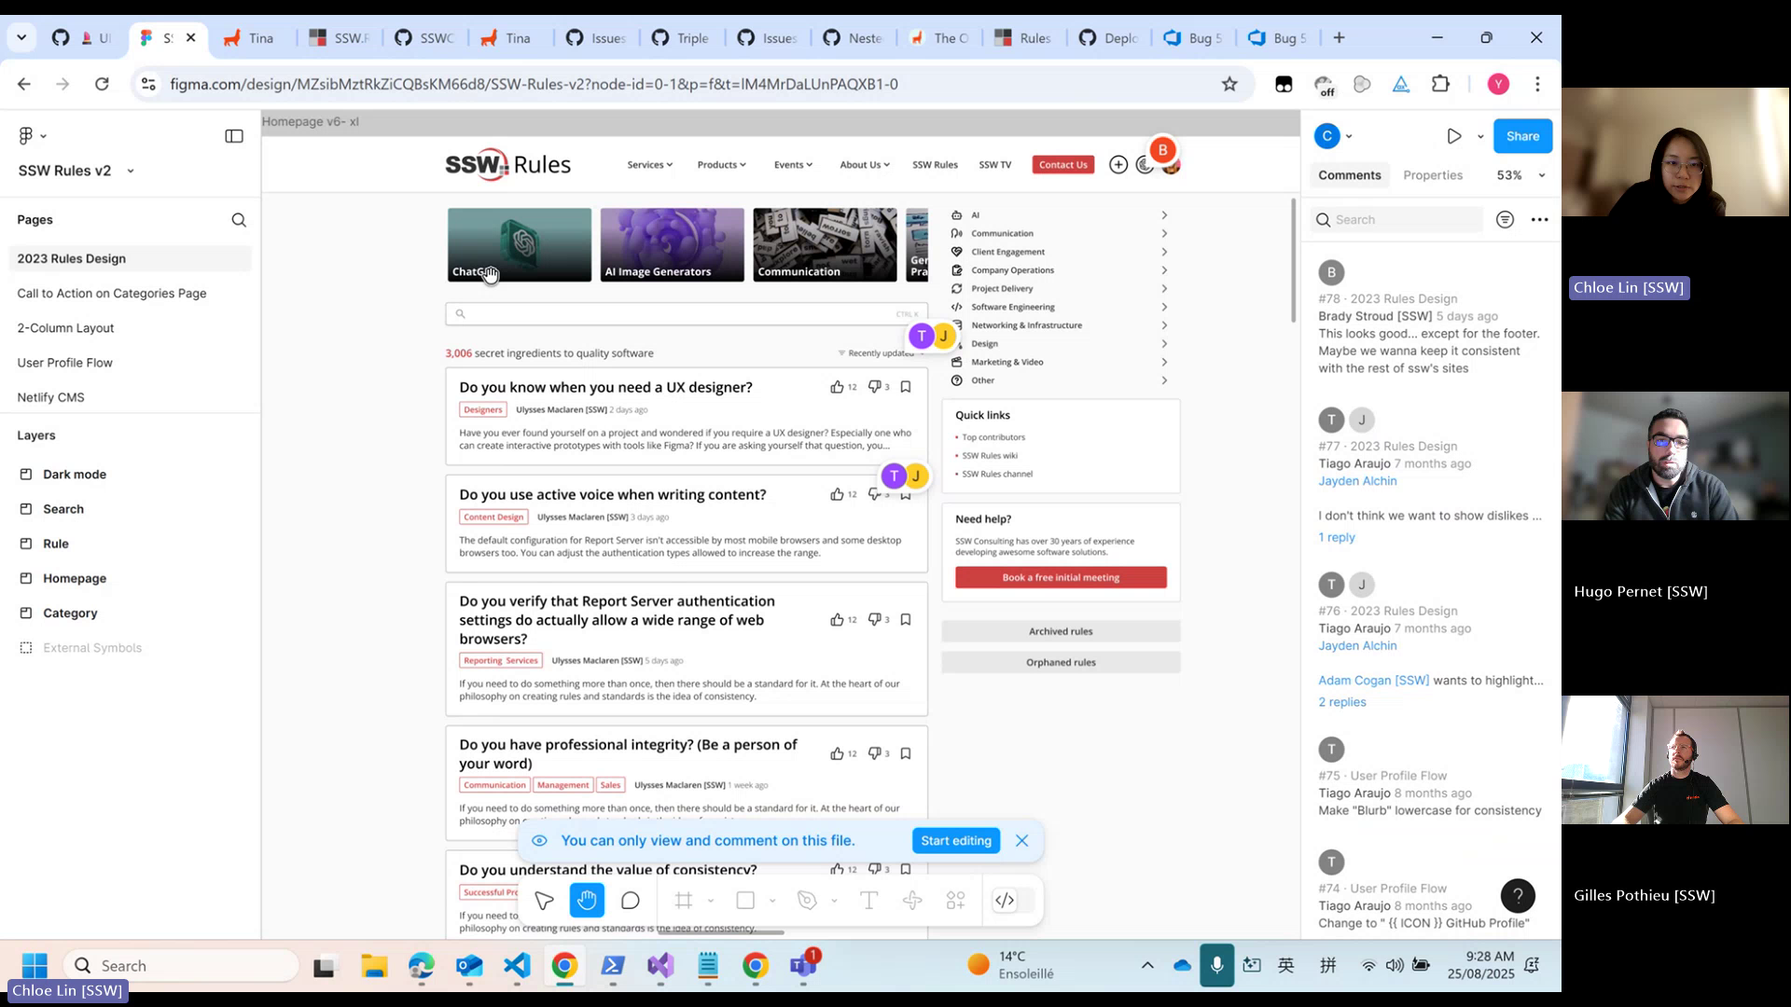
Task: Select the Frame tool
Action: coord(684,901)
